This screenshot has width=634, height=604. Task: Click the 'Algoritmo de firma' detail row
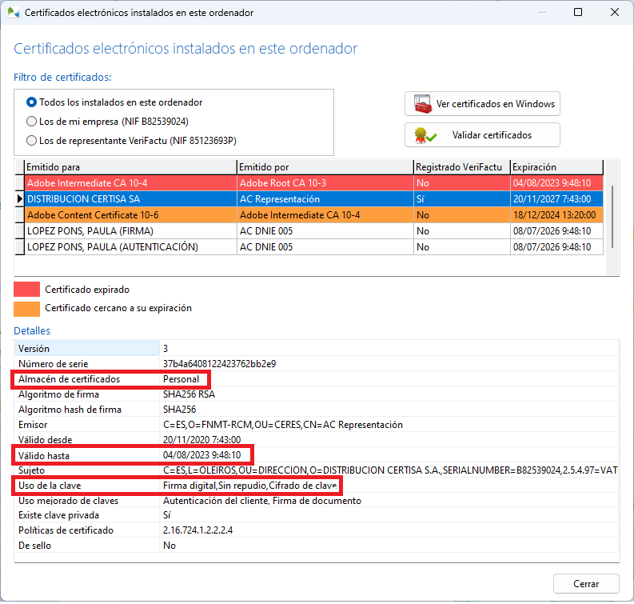click(317, 394)
